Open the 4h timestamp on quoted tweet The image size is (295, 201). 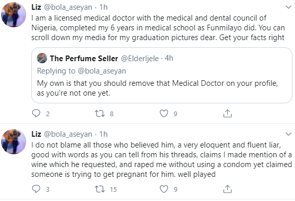(169, 58)
